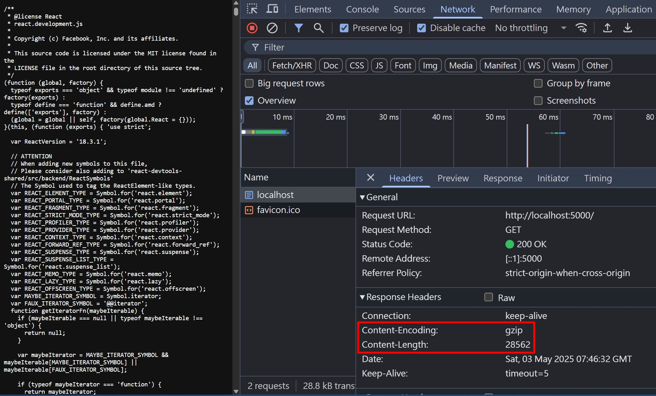
Task: Open the Sources tab
Action: click(410, 9)
